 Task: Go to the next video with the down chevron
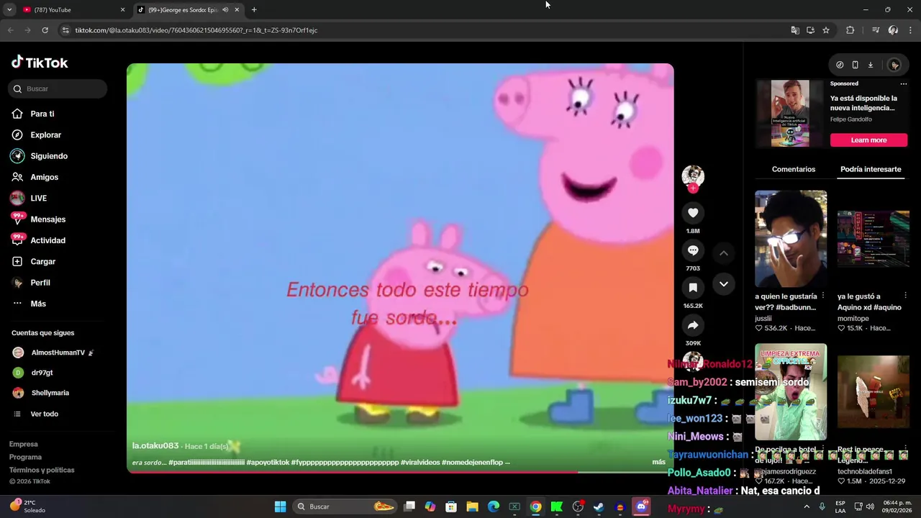pos(724,284)
